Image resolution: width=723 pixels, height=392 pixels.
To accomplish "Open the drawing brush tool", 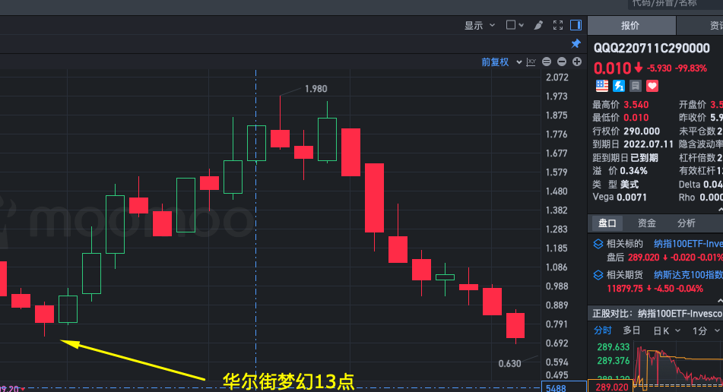I will (x=538, y=25).
